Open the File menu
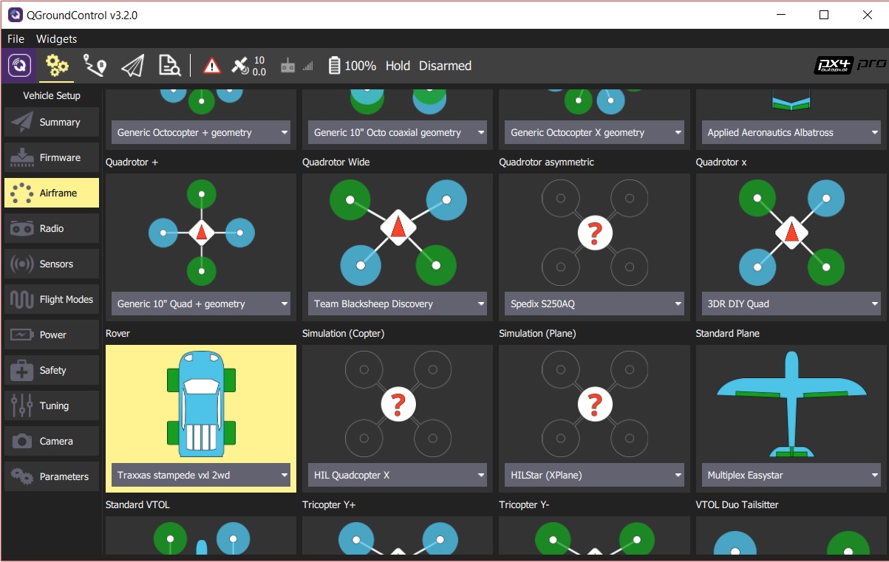Screen dimensions: 889x562 [16, 38]
